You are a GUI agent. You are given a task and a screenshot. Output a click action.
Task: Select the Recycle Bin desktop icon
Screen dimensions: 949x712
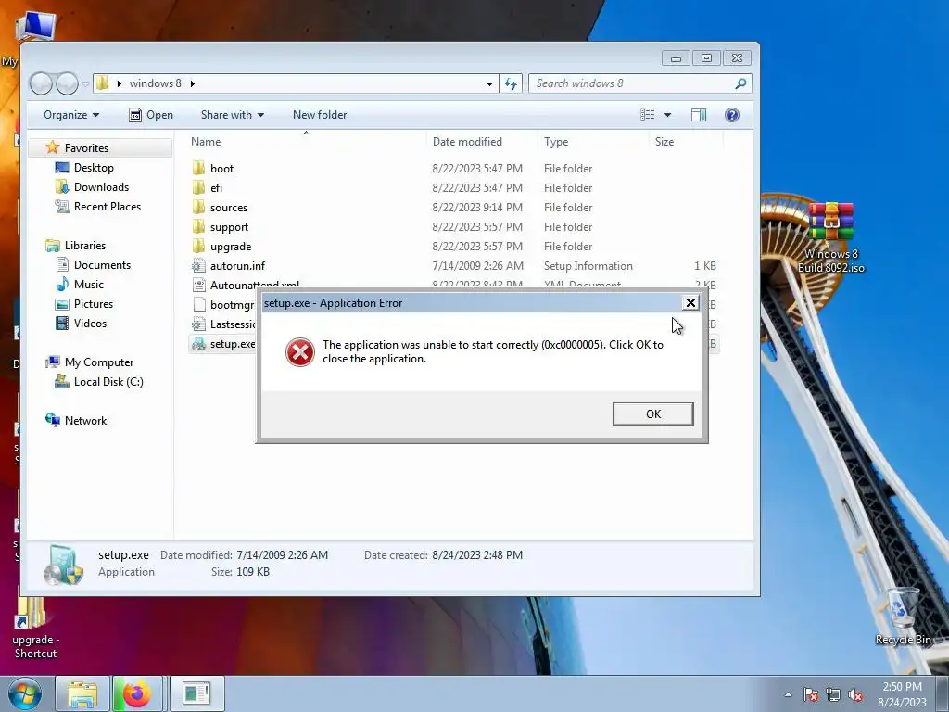point(903,617)
